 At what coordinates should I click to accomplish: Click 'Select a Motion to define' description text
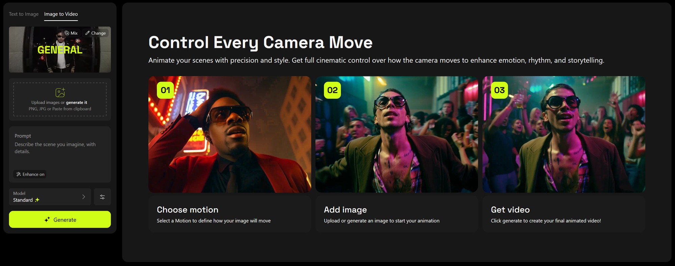click(x=214, y=221)
